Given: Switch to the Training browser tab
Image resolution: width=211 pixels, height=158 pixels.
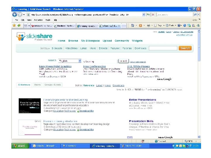Looking at the screenshot, I should pyautogui.click(x=87, y=26).
